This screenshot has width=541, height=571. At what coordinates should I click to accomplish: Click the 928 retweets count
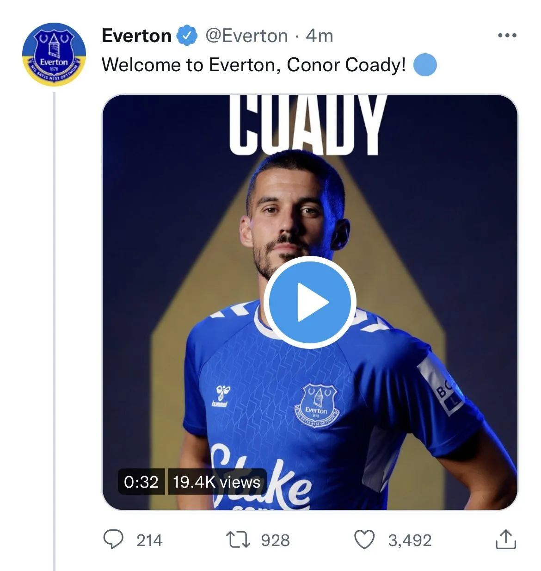click(x=275, y=540)
